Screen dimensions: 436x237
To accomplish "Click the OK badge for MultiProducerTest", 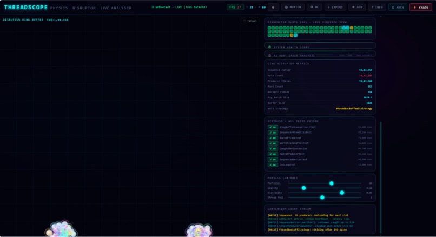I will coord(273,154).
